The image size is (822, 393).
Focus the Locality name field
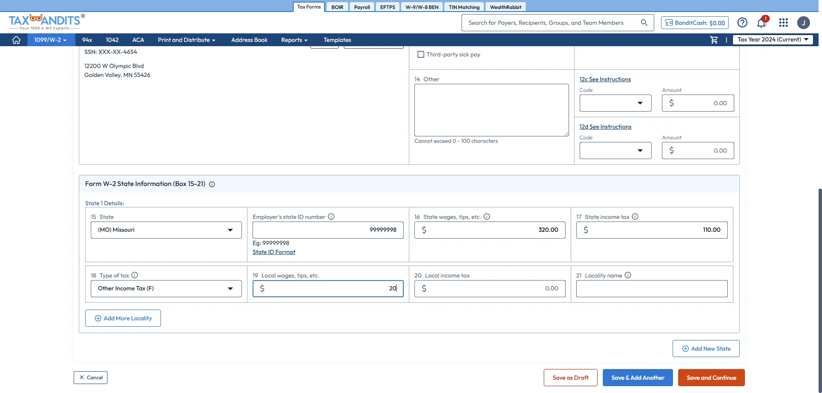(x=652, y=289)
